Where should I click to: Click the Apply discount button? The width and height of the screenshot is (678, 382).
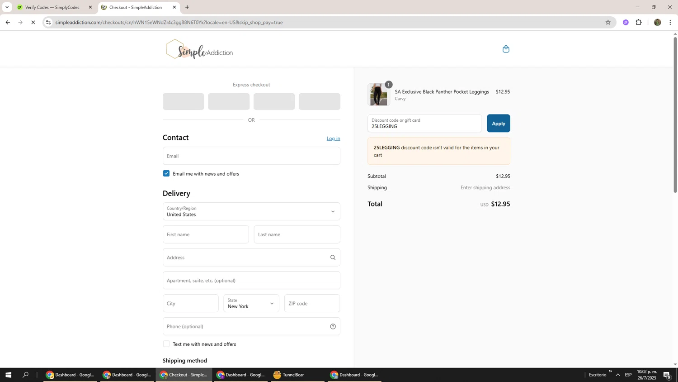point(499,124)
